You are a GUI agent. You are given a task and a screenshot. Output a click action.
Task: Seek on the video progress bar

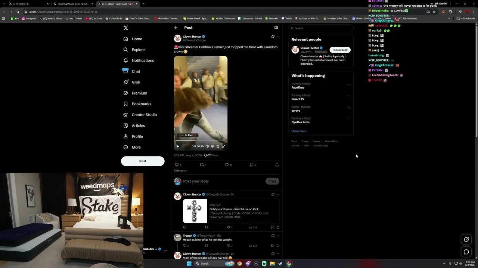coord(201,141)
